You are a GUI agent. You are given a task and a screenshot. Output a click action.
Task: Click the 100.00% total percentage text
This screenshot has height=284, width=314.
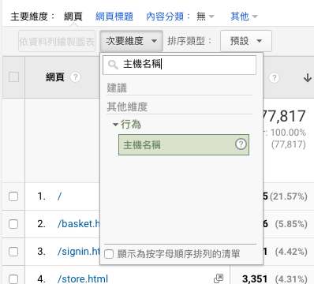[288, 133]
